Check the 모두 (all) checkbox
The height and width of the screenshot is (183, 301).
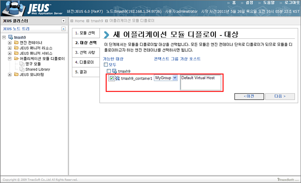click(x=106, y=65)
